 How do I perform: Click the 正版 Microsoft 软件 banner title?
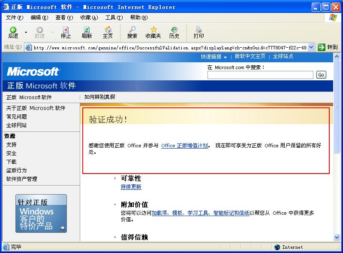click(41, 86)
